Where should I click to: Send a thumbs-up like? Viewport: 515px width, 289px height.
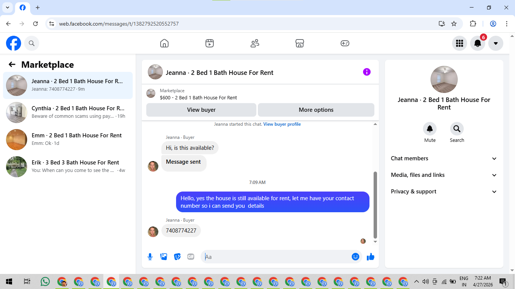(371, 257)
